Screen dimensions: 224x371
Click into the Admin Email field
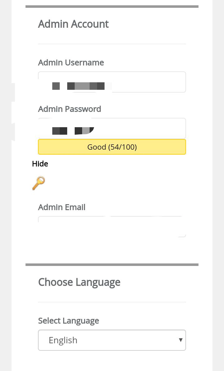(112, 227)
